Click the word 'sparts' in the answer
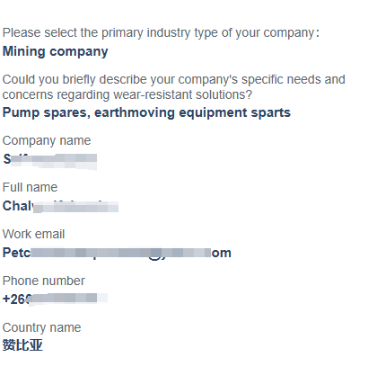377x375 pixels. (271, 113)
